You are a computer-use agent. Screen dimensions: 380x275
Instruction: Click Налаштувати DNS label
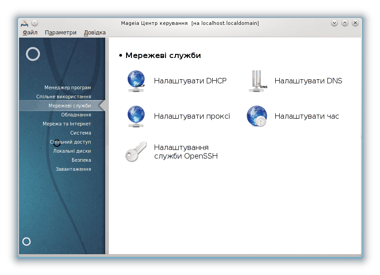[308, 81]
